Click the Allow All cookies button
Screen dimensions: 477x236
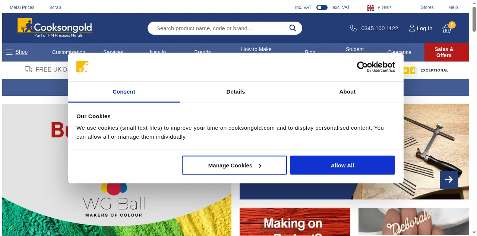tap(342, 165)
